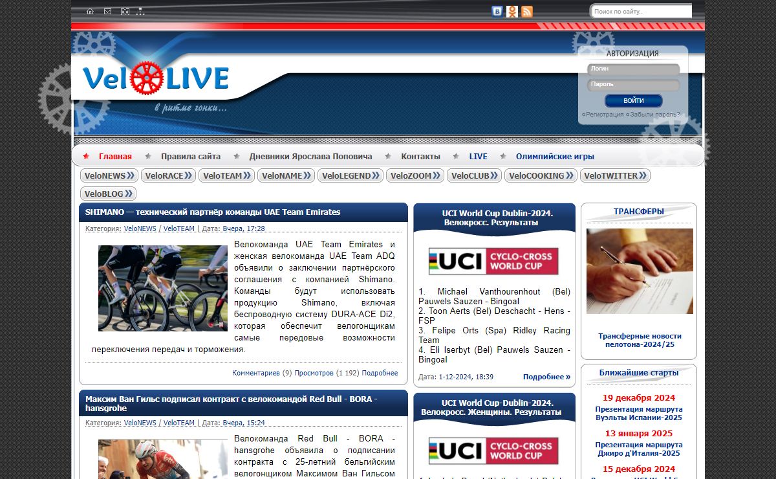Click the date 19 декабря 2024
The width and height of the screenshot is (776, 479).
coord(639,398)
